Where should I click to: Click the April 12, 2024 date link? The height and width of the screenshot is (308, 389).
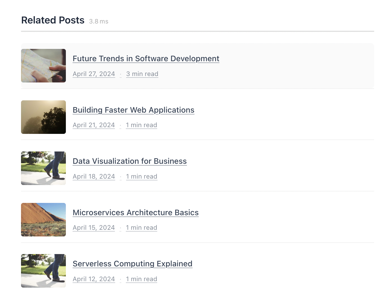[94, 279]
